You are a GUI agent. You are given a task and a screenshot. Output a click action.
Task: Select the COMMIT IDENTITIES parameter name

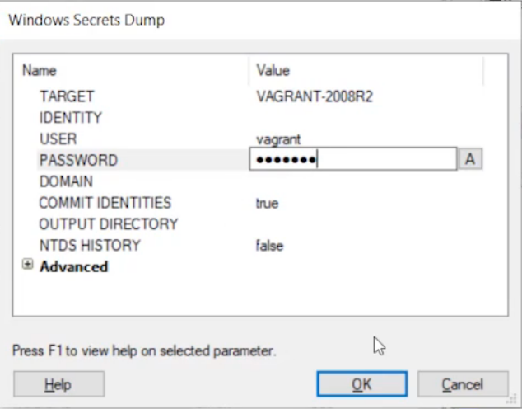[105, 203]
